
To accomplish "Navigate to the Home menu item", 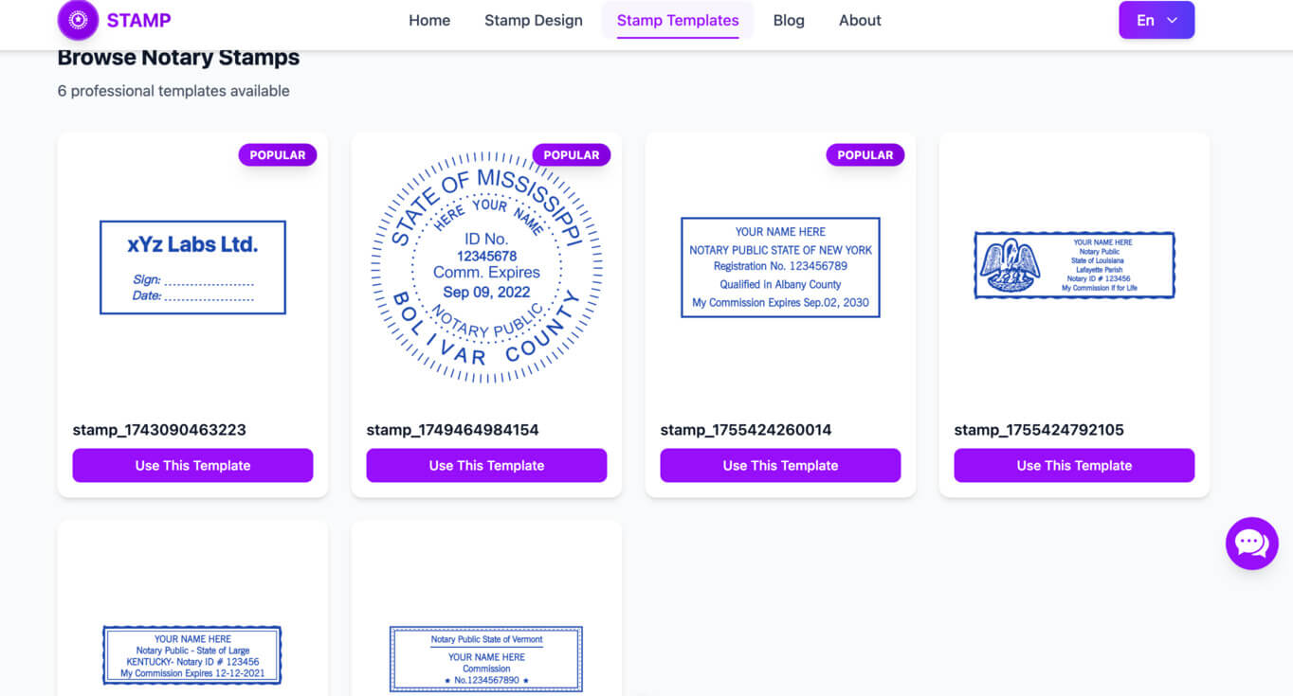I will pos(429,20).
